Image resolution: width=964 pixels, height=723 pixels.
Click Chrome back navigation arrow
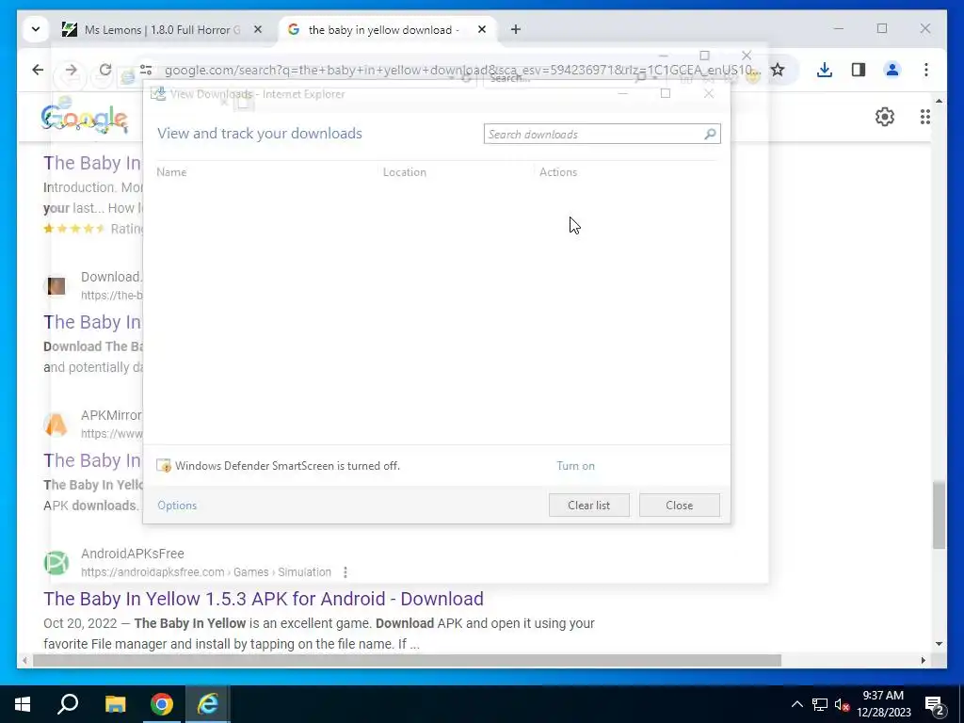[38, 70]
